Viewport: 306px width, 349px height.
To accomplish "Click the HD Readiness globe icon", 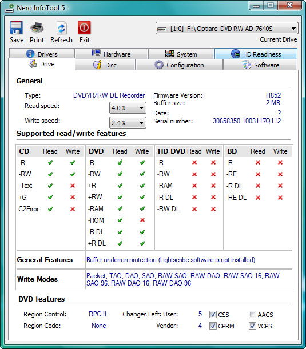I will coord(236,54).
